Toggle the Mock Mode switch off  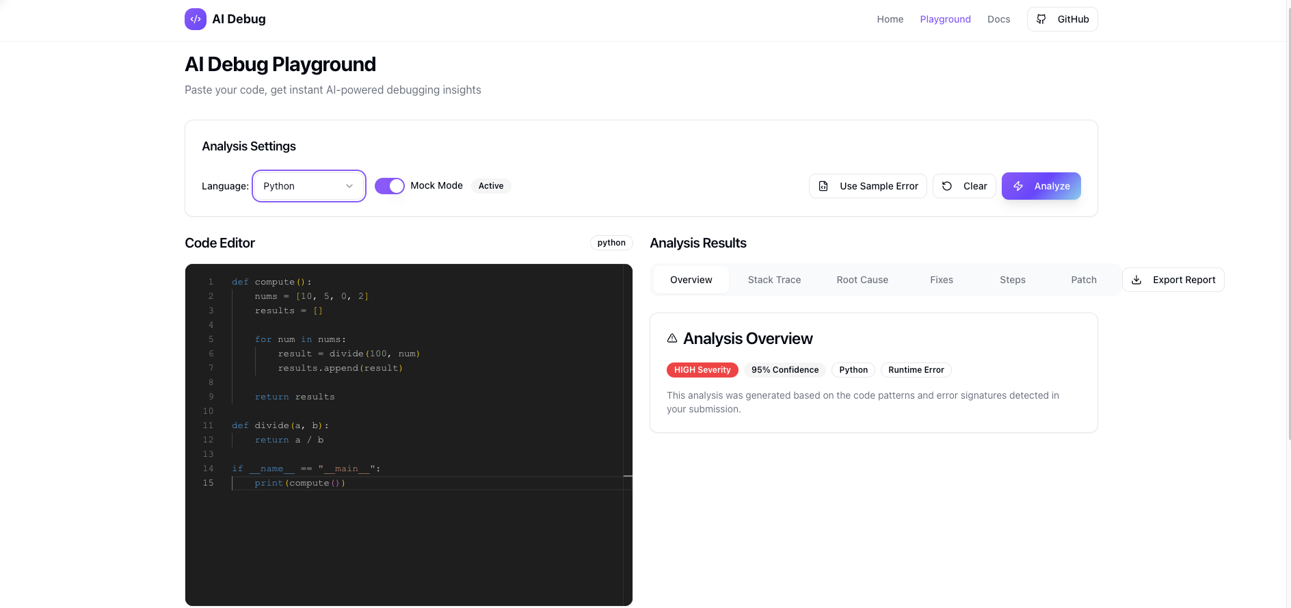point(389,186)
